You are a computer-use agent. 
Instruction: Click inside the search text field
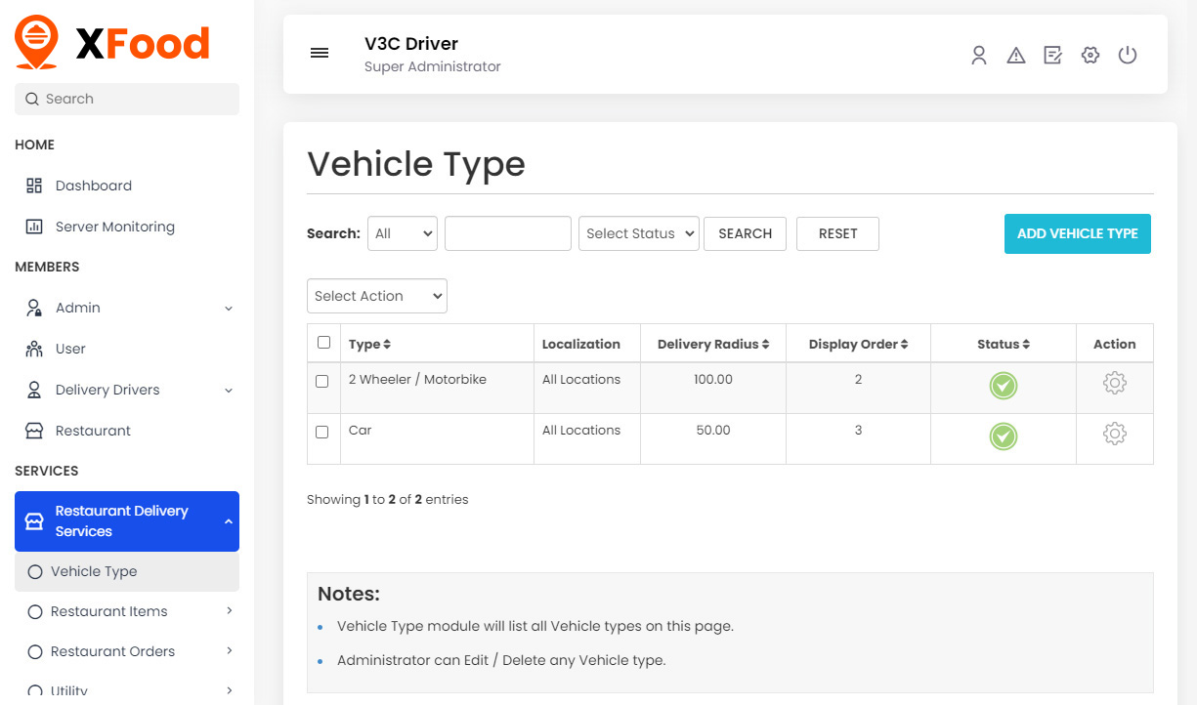(x=507, y=233)
